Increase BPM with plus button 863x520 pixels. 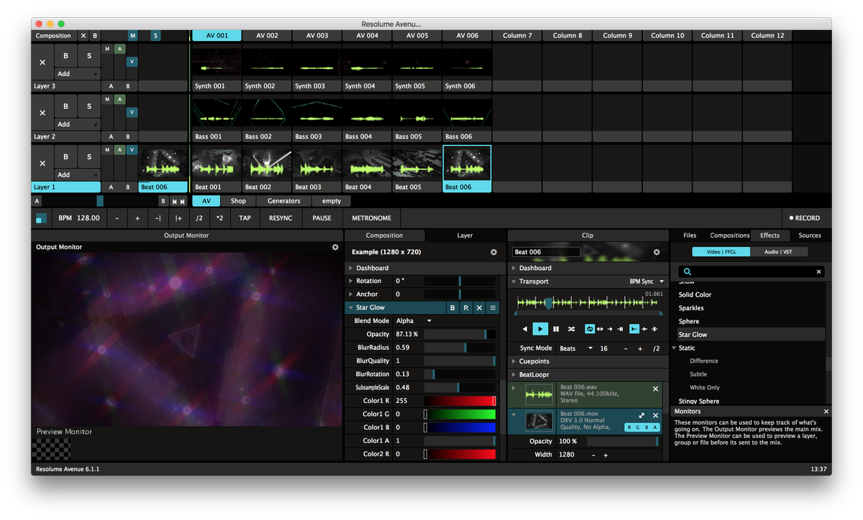pyautogui.click(x=137, y=218)
